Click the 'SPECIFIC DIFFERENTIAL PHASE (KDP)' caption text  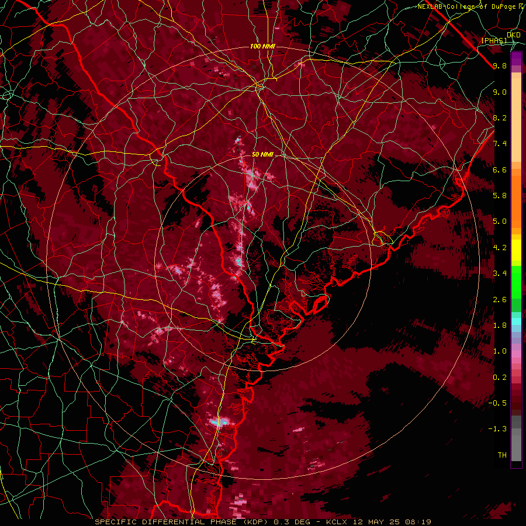click(181, 522)
